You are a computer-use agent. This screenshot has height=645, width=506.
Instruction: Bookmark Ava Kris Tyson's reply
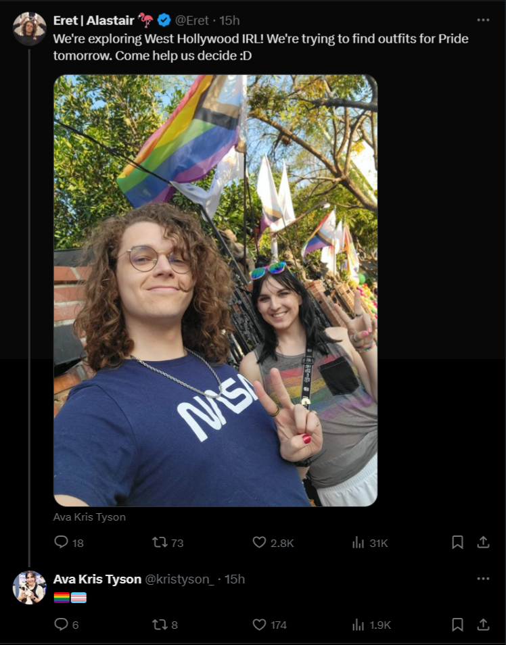pyautogui.click(x=457, y=625)
